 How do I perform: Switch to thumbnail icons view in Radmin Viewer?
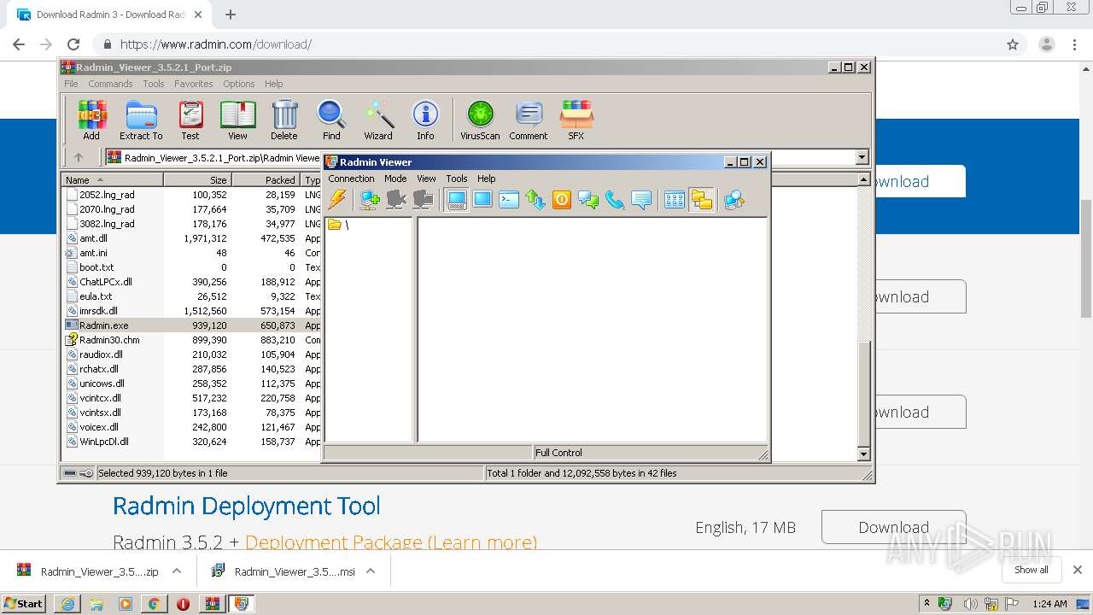coord(675,200)
